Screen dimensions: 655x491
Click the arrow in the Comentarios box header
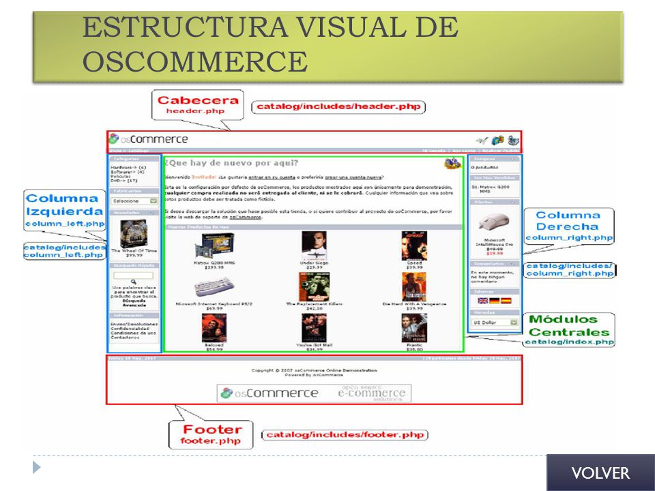(512, 264)
